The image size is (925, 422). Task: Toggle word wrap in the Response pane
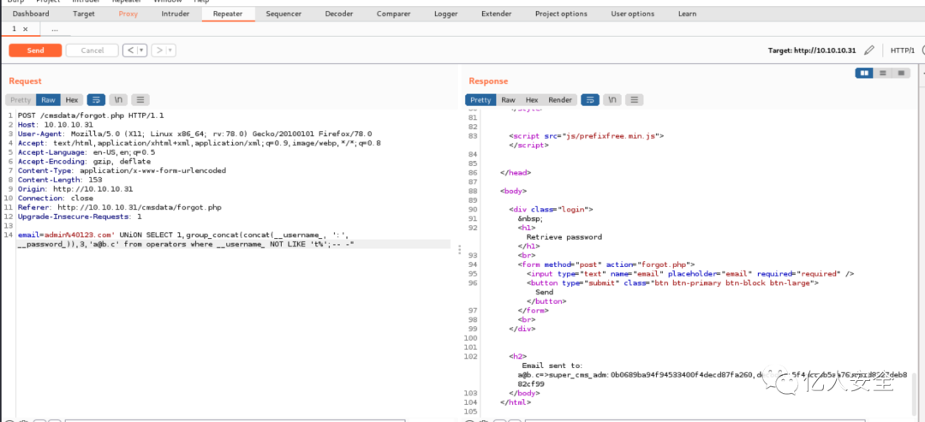(590, 100)
